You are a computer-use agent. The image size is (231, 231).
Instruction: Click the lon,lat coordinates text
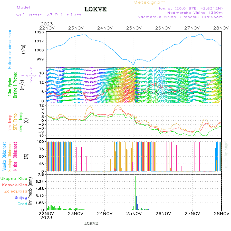pyautogui.click(x=191, y=8)
